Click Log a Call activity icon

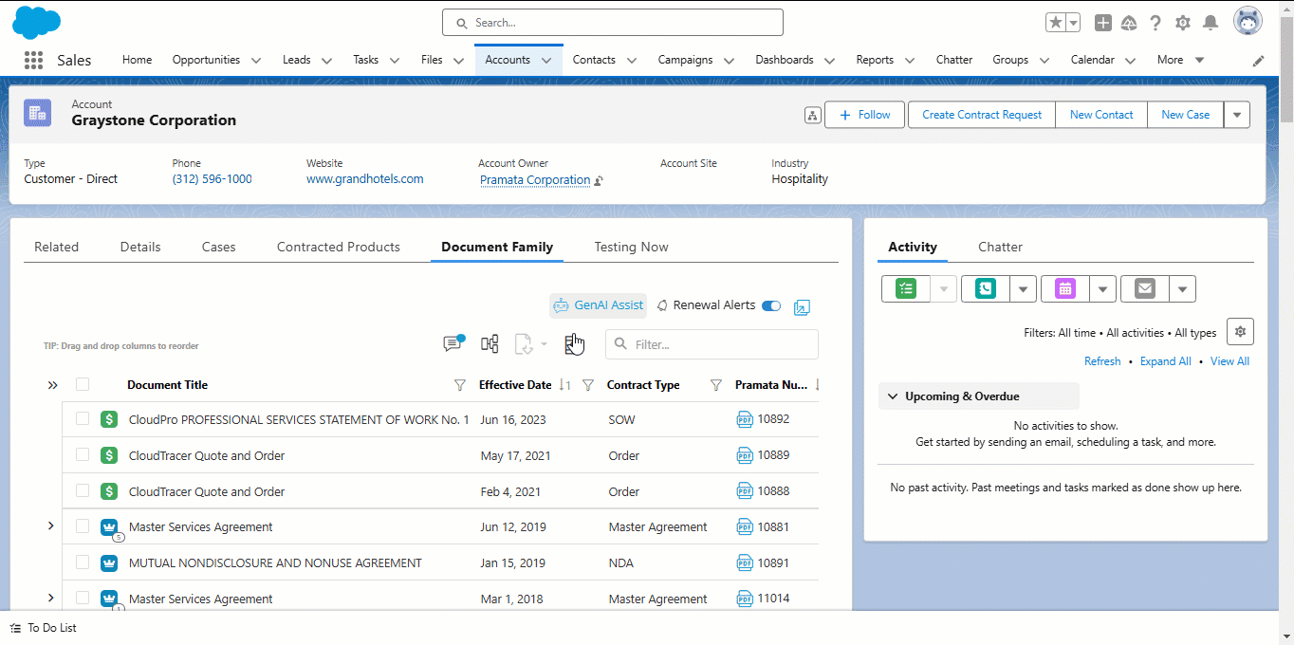[986, 289]
